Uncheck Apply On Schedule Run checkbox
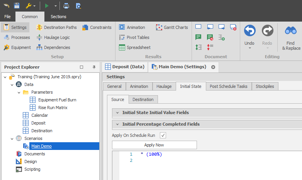 click(x=163, y=135)
